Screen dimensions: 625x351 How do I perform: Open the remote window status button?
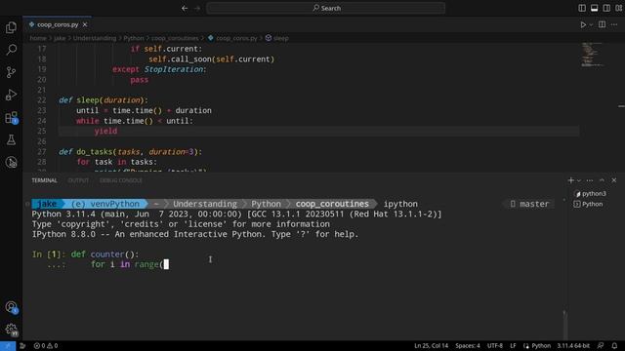tap(8, 346)
